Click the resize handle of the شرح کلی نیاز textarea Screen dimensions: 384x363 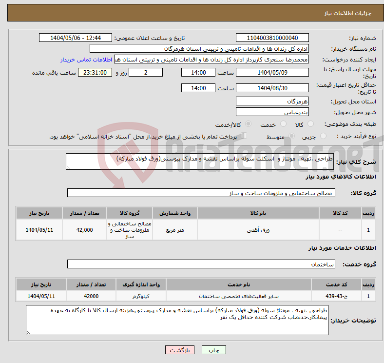[68, 167]
